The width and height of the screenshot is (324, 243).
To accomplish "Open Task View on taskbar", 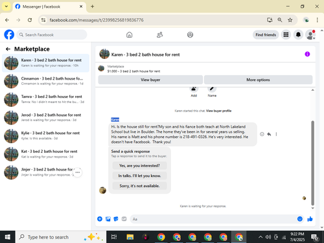I will pos(114,237).
